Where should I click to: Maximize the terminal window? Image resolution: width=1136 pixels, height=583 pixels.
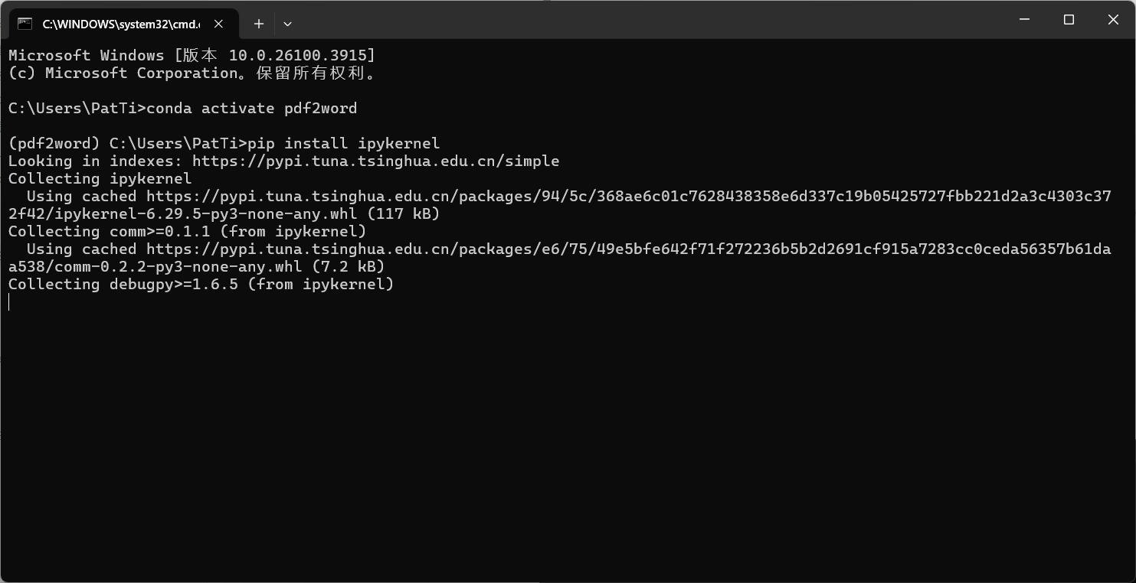pos(1069,20)
